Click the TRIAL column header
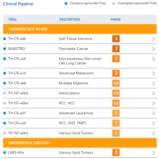The width and height of the screenshot is (159, 159). point(13,19)
